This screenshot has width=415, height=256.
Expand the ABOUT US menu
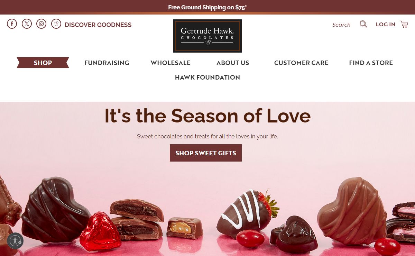(233, 63)
